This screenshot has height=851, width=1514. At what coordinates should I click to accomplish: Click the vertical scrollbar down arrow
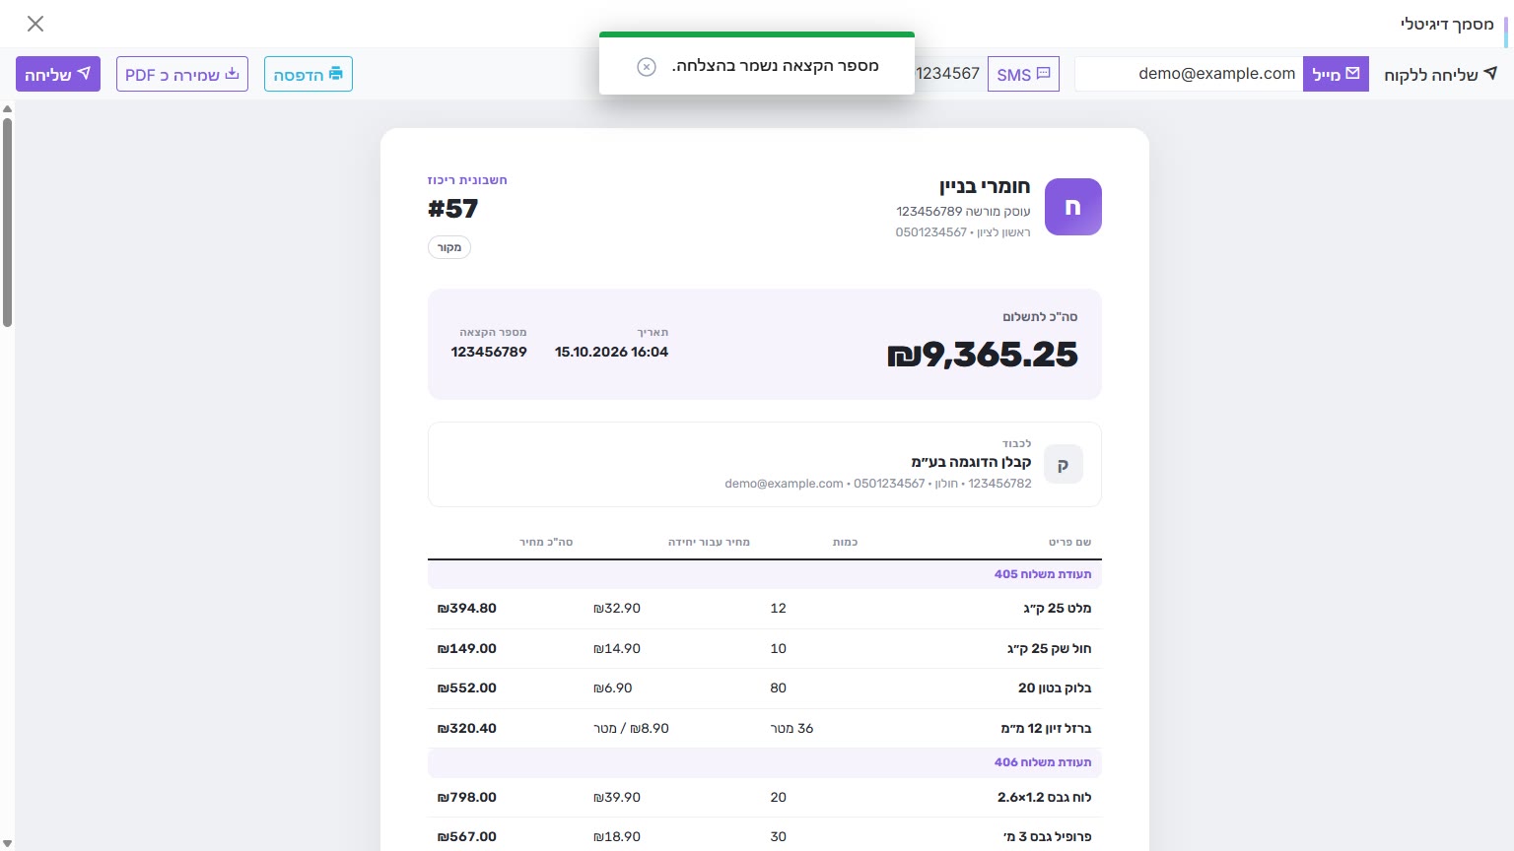(x=7, y=843)
